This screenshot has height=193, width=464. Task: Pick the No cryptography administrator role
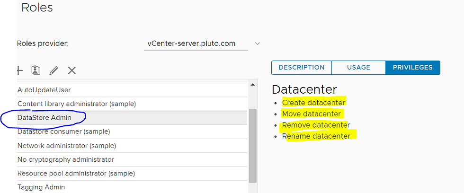65,159
